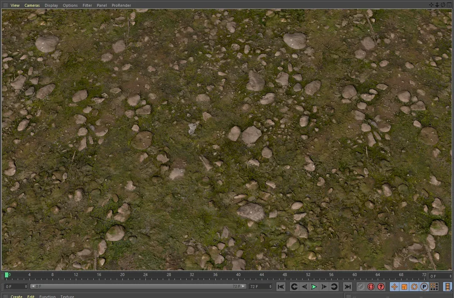Image resolution: width=454 pixels, height=298 pixels.
Task: Click the timeline preview range bar
Action: (138, 286)
